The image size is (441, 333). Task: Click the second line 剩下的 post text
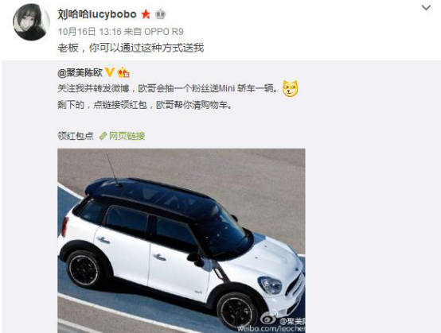145,105
